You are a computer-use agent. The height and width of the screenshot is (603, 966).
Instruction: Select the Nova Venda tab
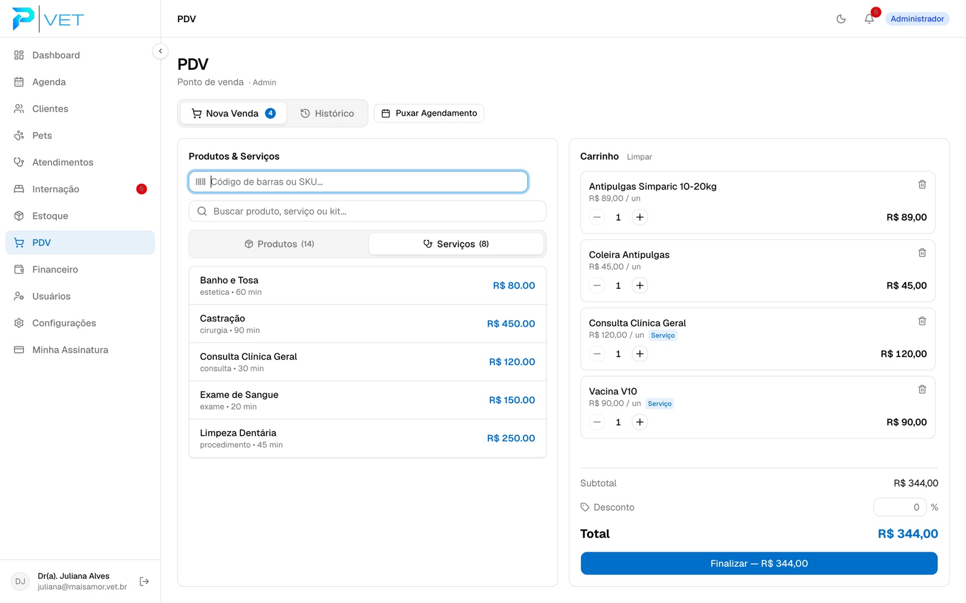tap(233, 113)
